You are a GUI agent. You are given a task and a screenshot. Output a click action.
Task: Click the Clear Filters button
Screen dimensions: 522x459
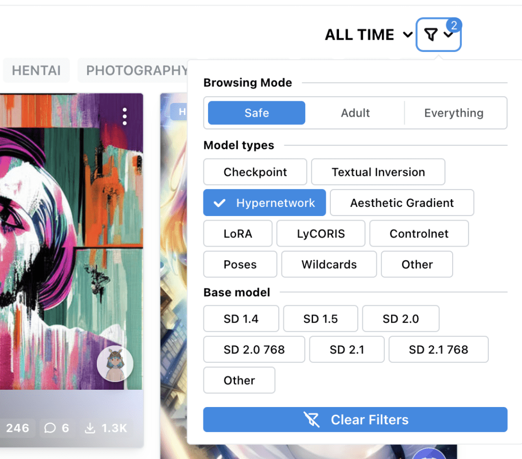point(355,419)
